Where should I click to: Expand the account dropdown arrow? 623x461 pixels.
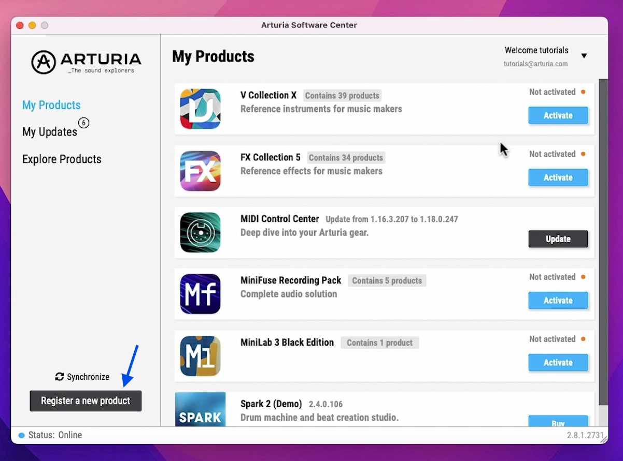point(584,56)
